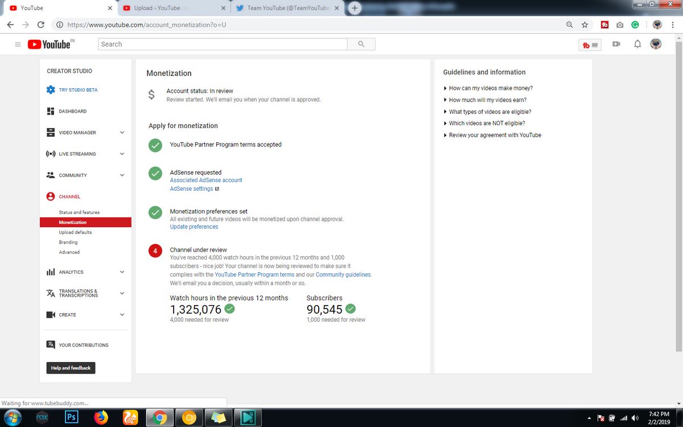
Task: Launch Firefox from the taskbar
Action: (x=101, y=417)
